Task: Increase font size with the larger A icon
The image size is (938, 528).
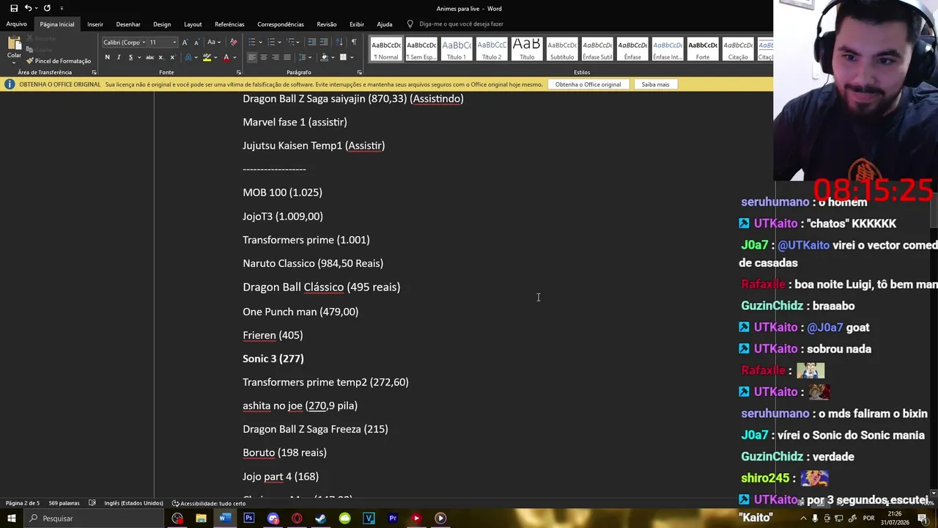Action: pos(185,42)
